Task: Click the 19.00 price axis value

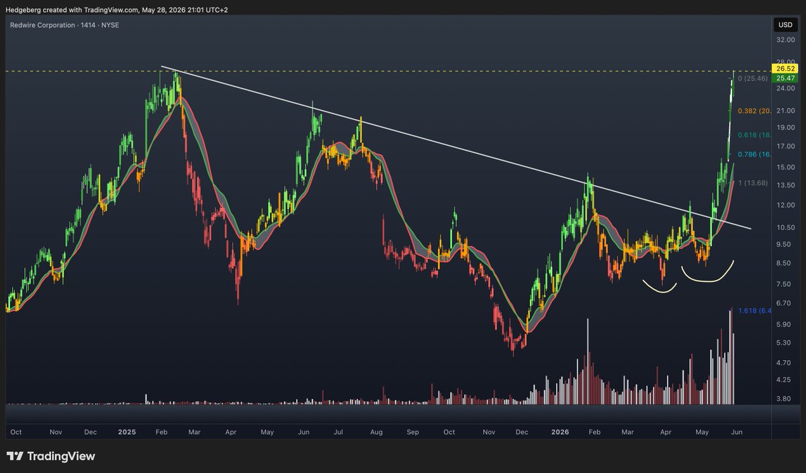Action: [785, 128]
